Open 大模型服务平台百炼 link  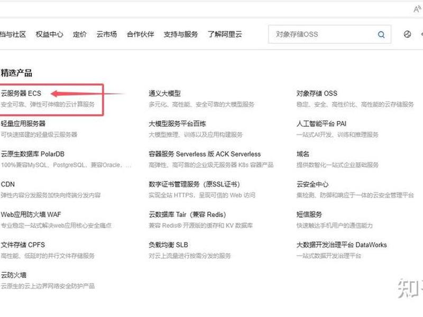point(177,124)
